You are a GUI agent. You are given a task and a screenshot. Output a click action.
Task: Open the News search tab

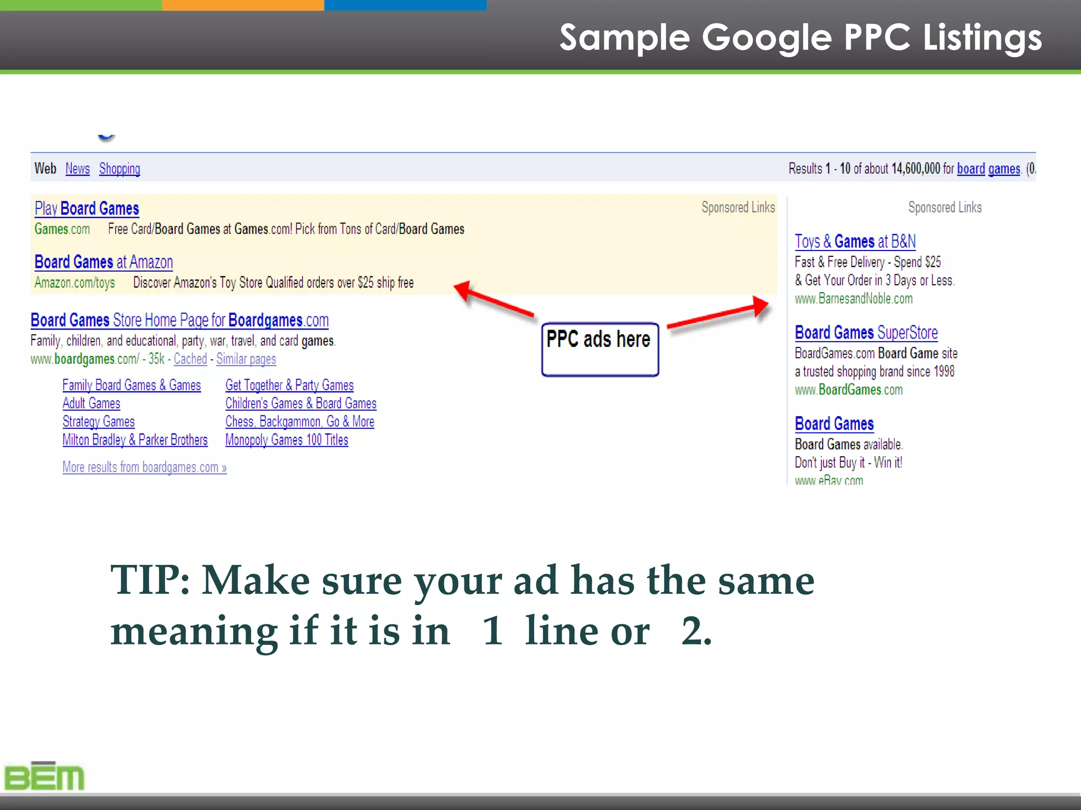(x=78, y=169)
